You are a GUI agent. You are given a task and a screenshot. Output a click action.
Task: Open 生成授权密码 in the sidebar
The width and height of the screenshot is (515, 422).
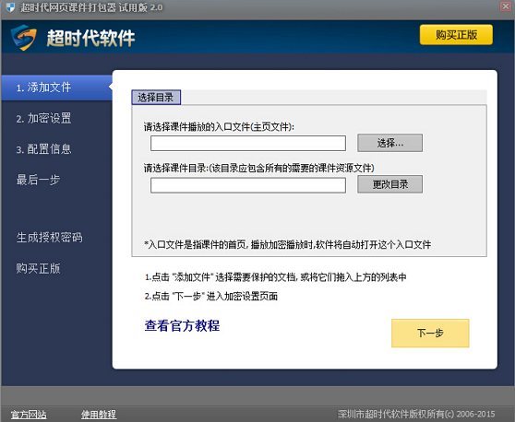pos(49,238)
